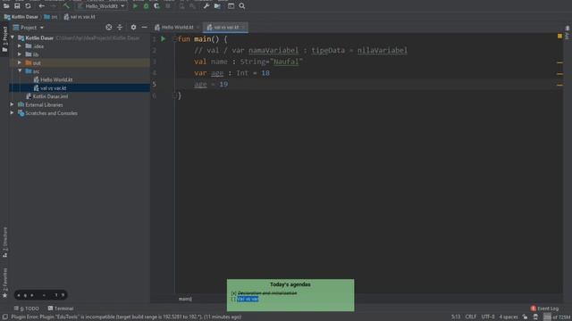Click the locate opened file target icon
This screenshot has height=321, width=572.
pyautogui.click(x=109, y=28)
